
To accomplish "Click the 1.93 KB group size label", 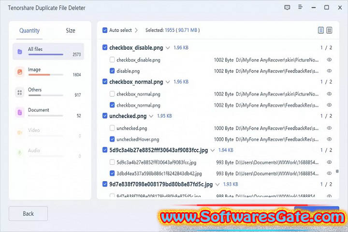I will click(231, 184).
